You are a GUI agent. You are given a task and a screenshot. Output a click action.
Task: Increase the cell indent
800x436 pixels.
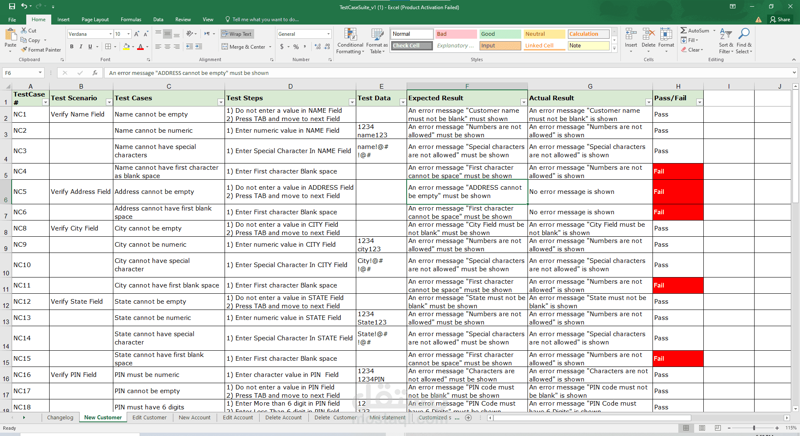(199, 47)
